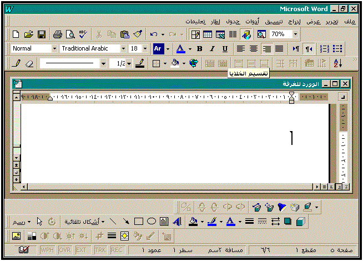Open the Document Map icon

[x=261, y=34]
